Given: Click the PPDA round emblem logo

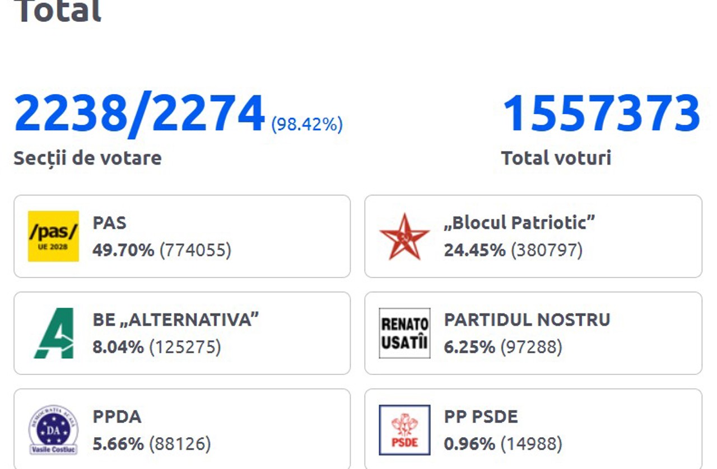Looking at the screenshot, I should pyautogui.click(x=53, y=430).
